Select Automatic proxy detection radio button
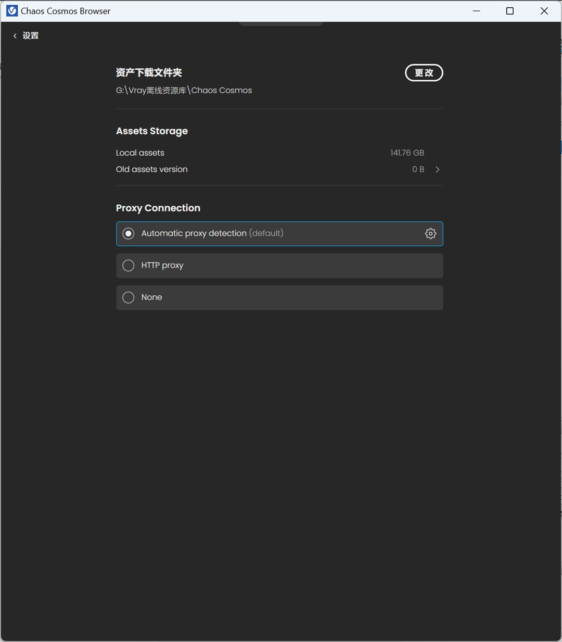The image size is (562, 642). (x=128, y=234)
